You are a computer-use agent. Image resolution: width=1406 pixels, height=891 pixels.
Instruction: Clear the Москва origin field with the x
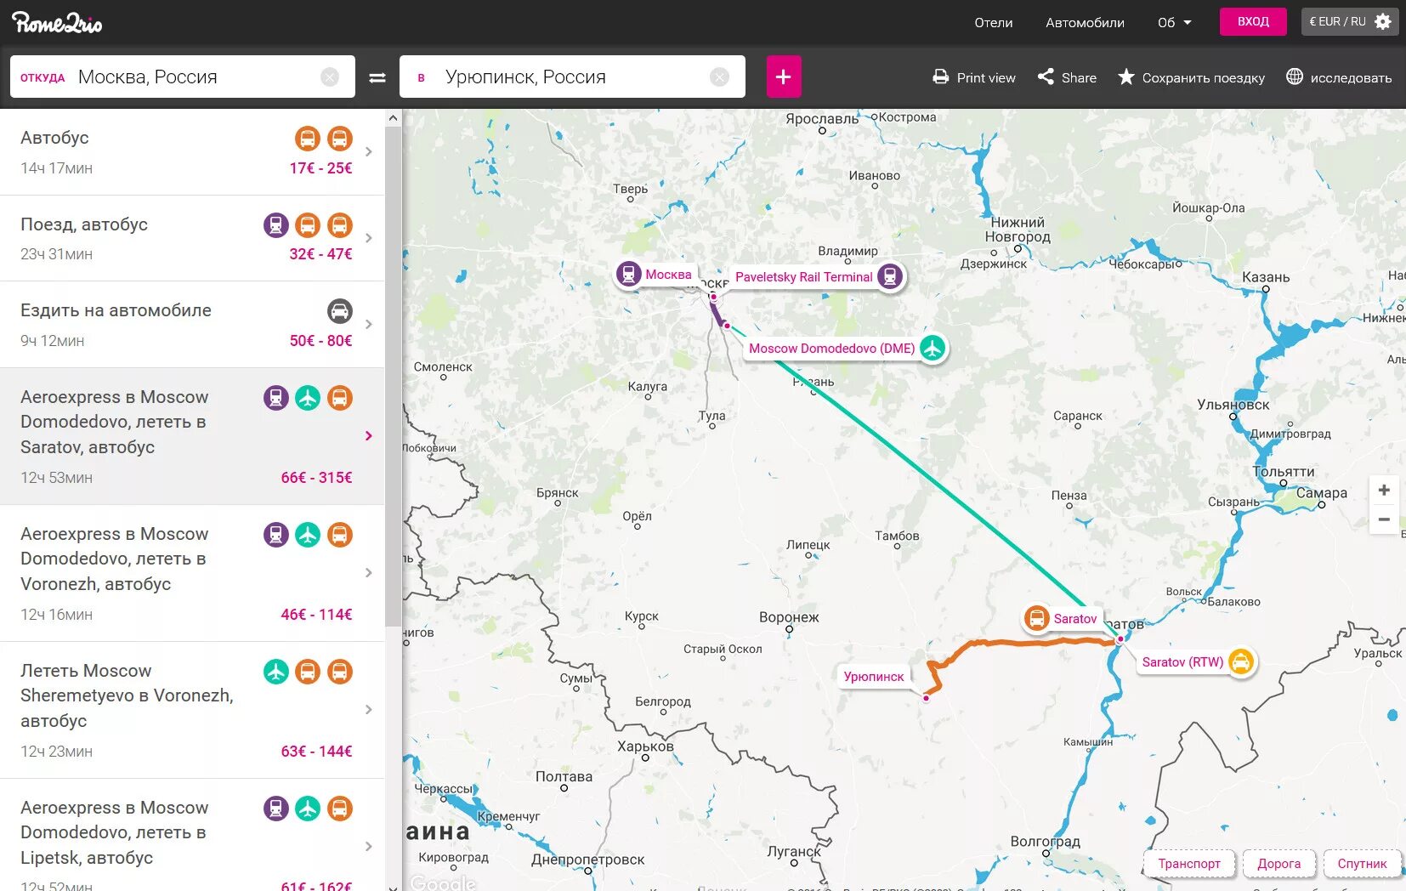(x=330, y=77)
